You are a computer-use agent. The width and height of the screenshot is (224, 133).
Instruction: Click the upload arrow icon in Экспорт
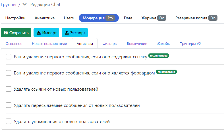(x=67, y=33)
